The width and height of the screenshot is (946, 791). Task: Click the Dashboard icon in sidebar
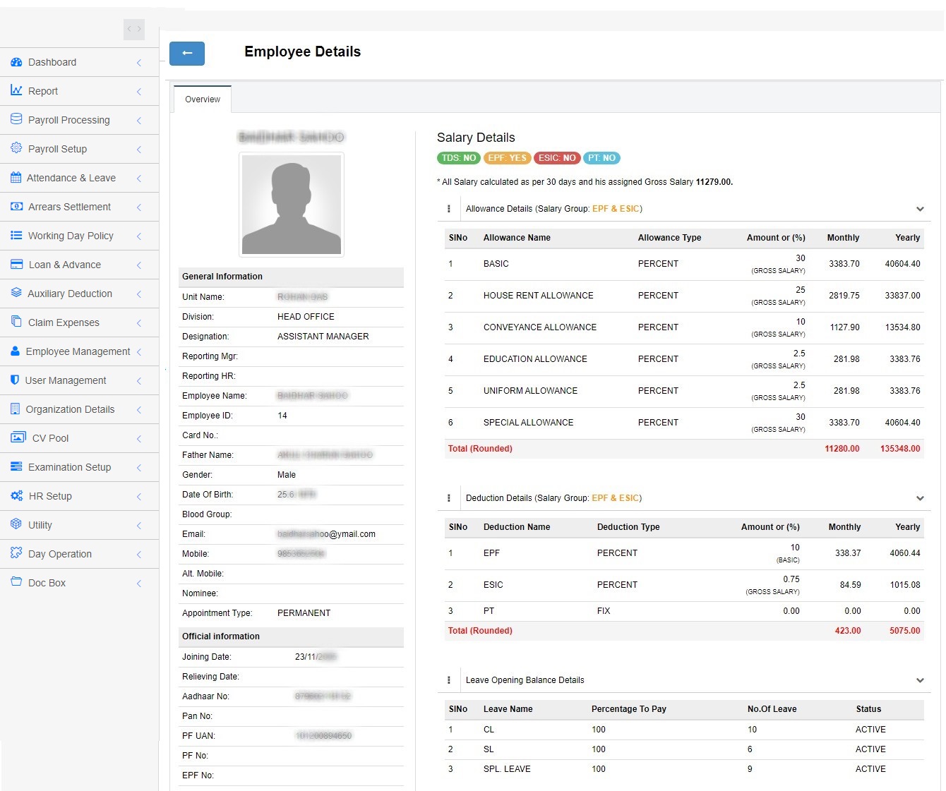point(16,62)
